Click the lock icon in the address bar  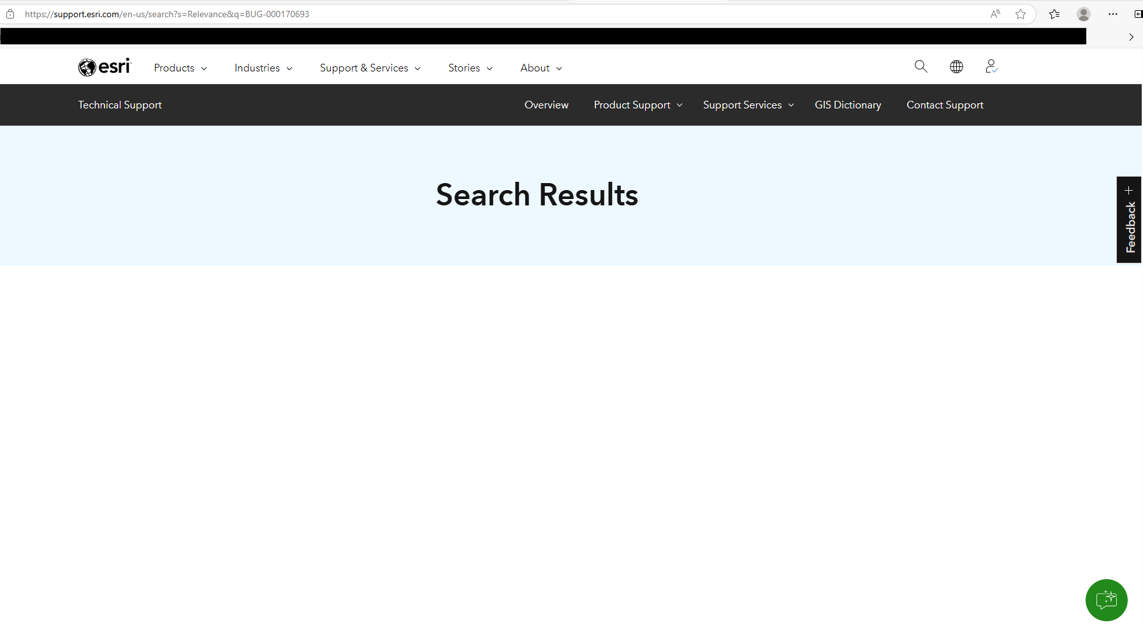click(10, 13)
